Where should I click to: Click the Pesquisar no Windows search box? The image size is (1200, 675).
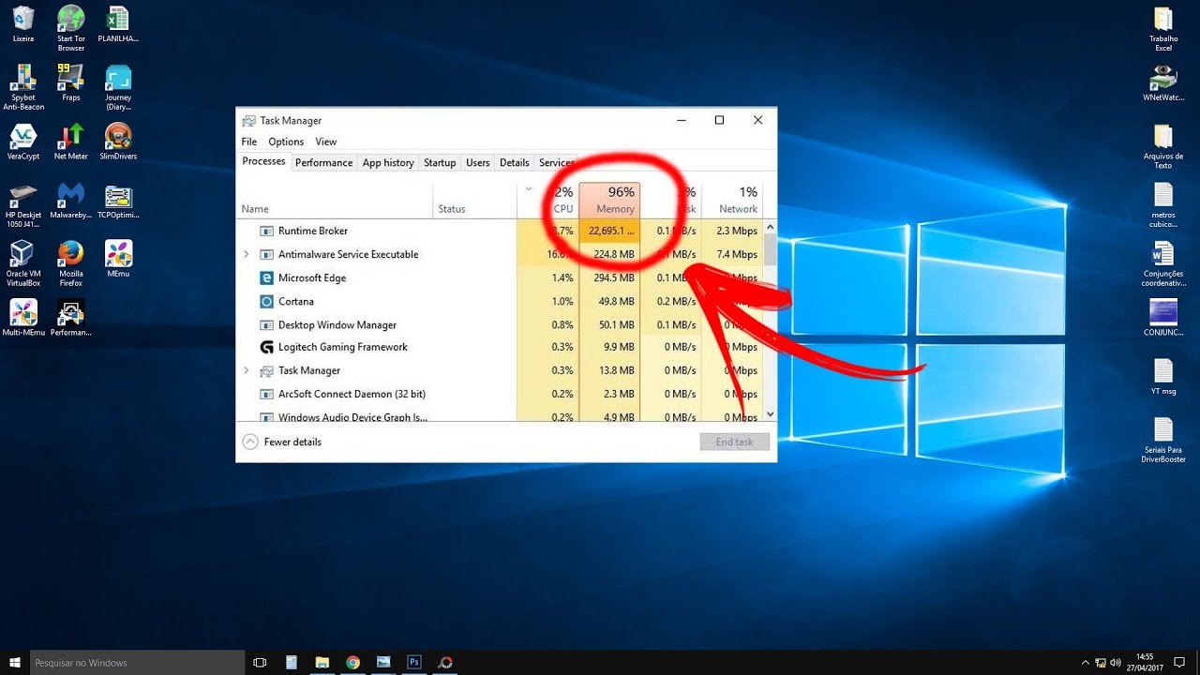(138, 663)
